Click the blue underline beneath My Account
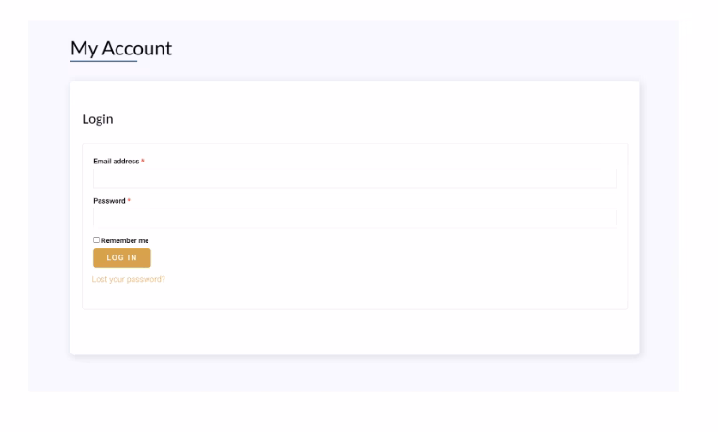718x432 pixels. (x=103, y=62)
